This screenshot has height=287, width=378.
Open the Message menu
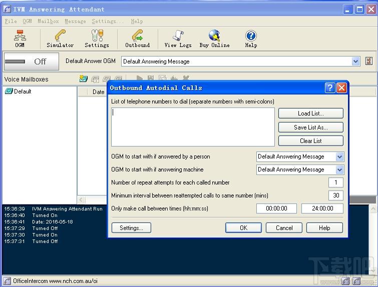coord(75,21)
